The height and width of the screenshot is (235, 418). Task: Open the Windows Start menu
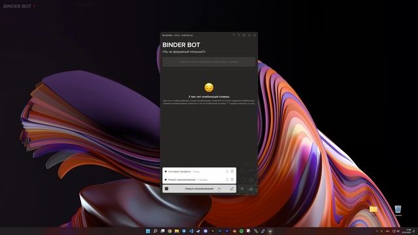(148, 231)
